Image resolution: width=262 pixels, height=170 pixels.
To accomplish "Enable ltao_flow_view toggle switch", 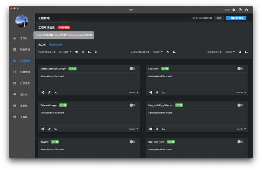I will coord(240,142).
